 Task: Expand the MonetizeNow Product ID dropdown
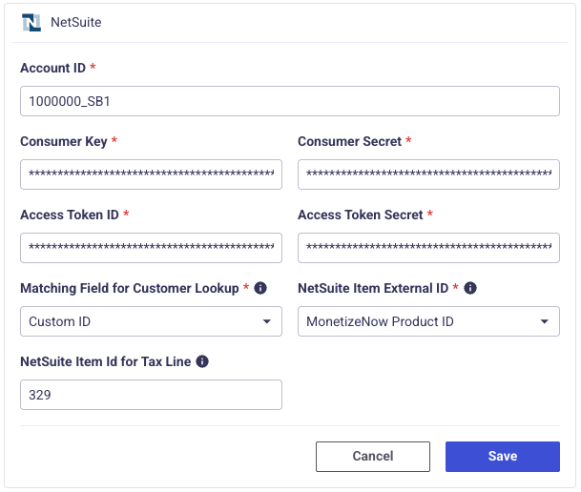428,321
